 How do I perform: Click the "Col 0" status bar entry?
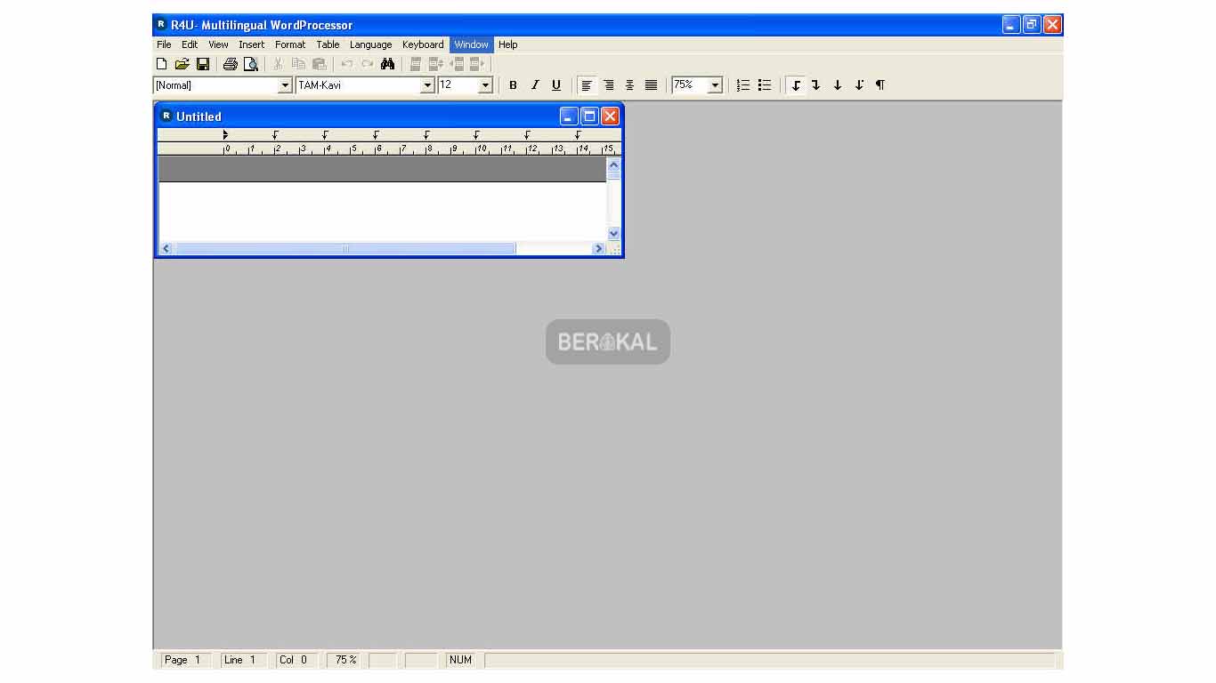(x=296, y=660)
